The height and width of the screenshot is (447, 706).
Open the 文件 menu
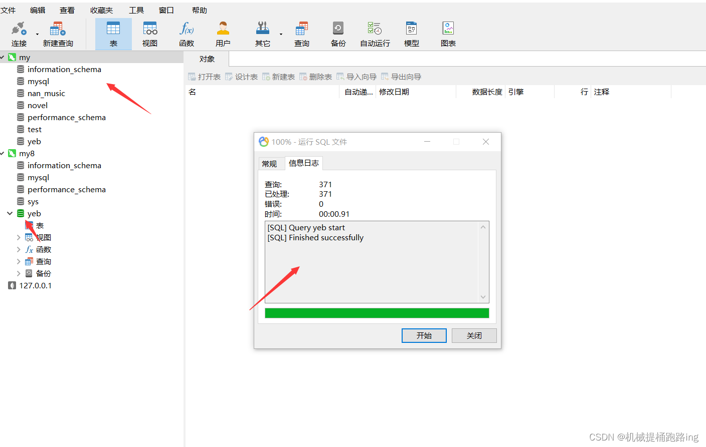8,10
